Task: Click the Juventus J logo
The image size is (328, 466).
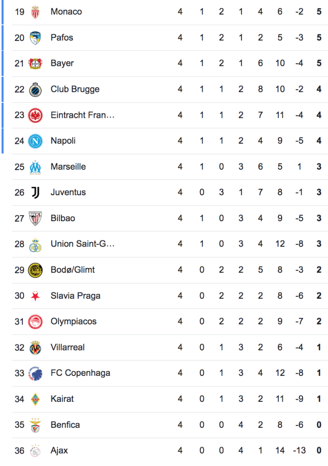Action: 35,192
